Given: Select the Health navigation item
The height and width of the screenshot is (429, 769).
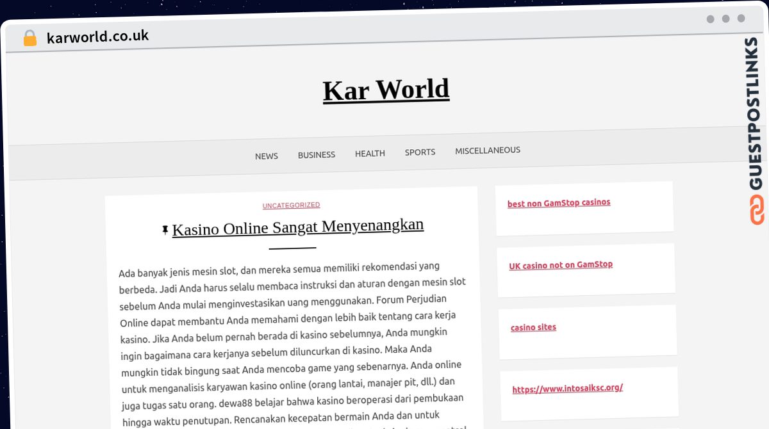Looking at the screenshot, I should (x=370, y=153).
